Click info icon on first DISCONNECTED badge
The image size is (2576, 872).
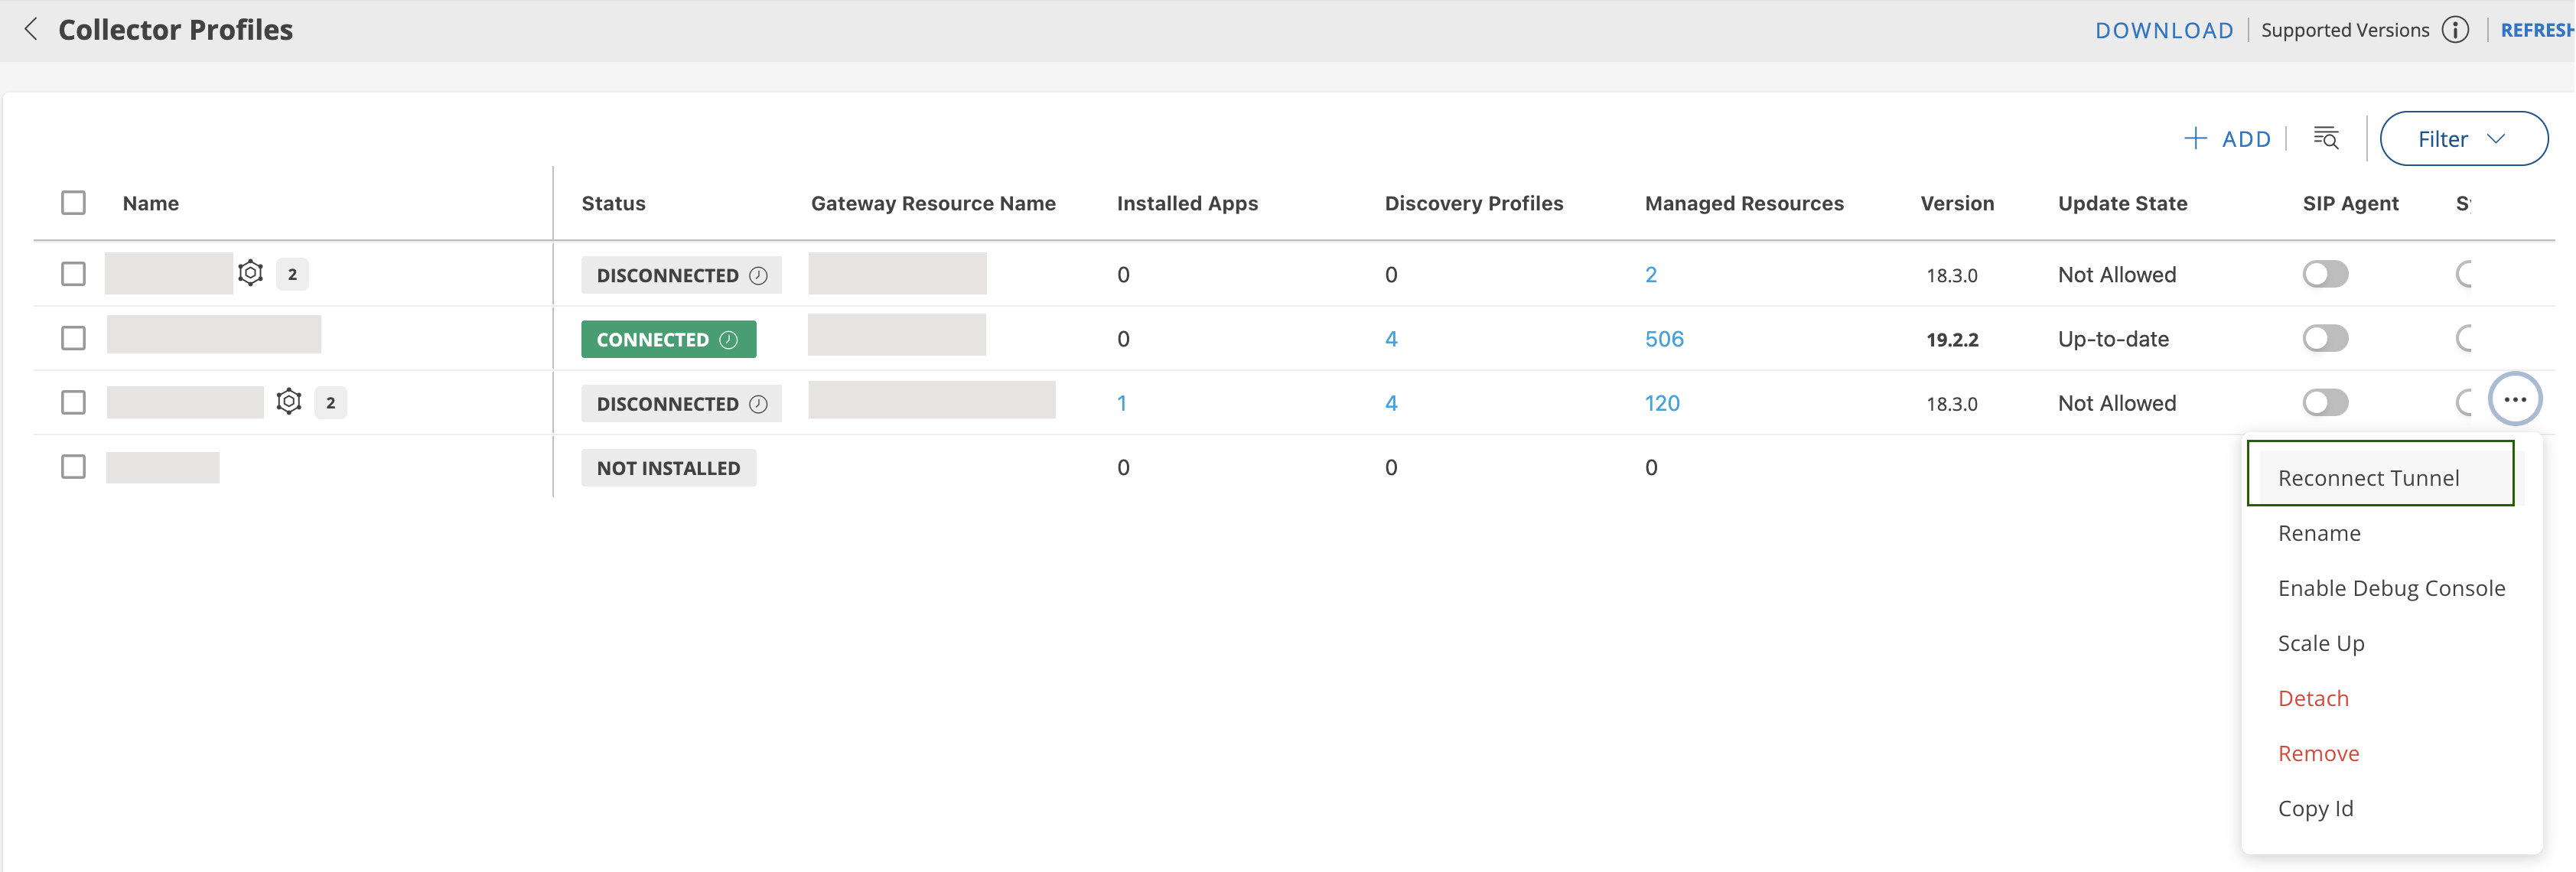click(x=759, y=275)
